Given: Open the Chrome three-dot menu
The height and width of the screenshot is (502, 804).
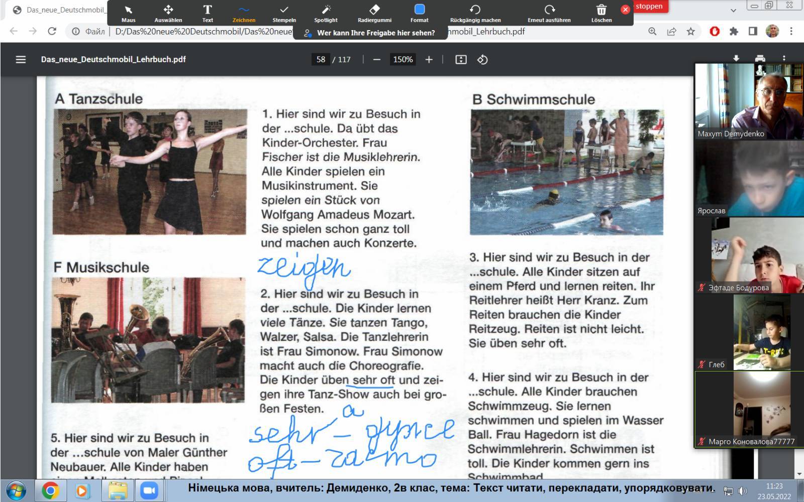Looking at the screenshot, I should (791, 31).
